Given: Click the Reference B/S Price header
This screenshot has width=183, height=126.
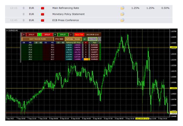Looking at the screenshot, I should pos(73,43).
